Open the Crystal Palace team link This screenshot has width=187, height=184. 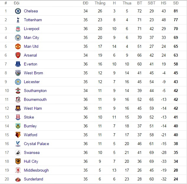[36, 144]
